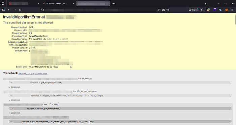Click the orange round extension icon
The height and width of the screenshot is (125, 236).
(x=227, y=10)
